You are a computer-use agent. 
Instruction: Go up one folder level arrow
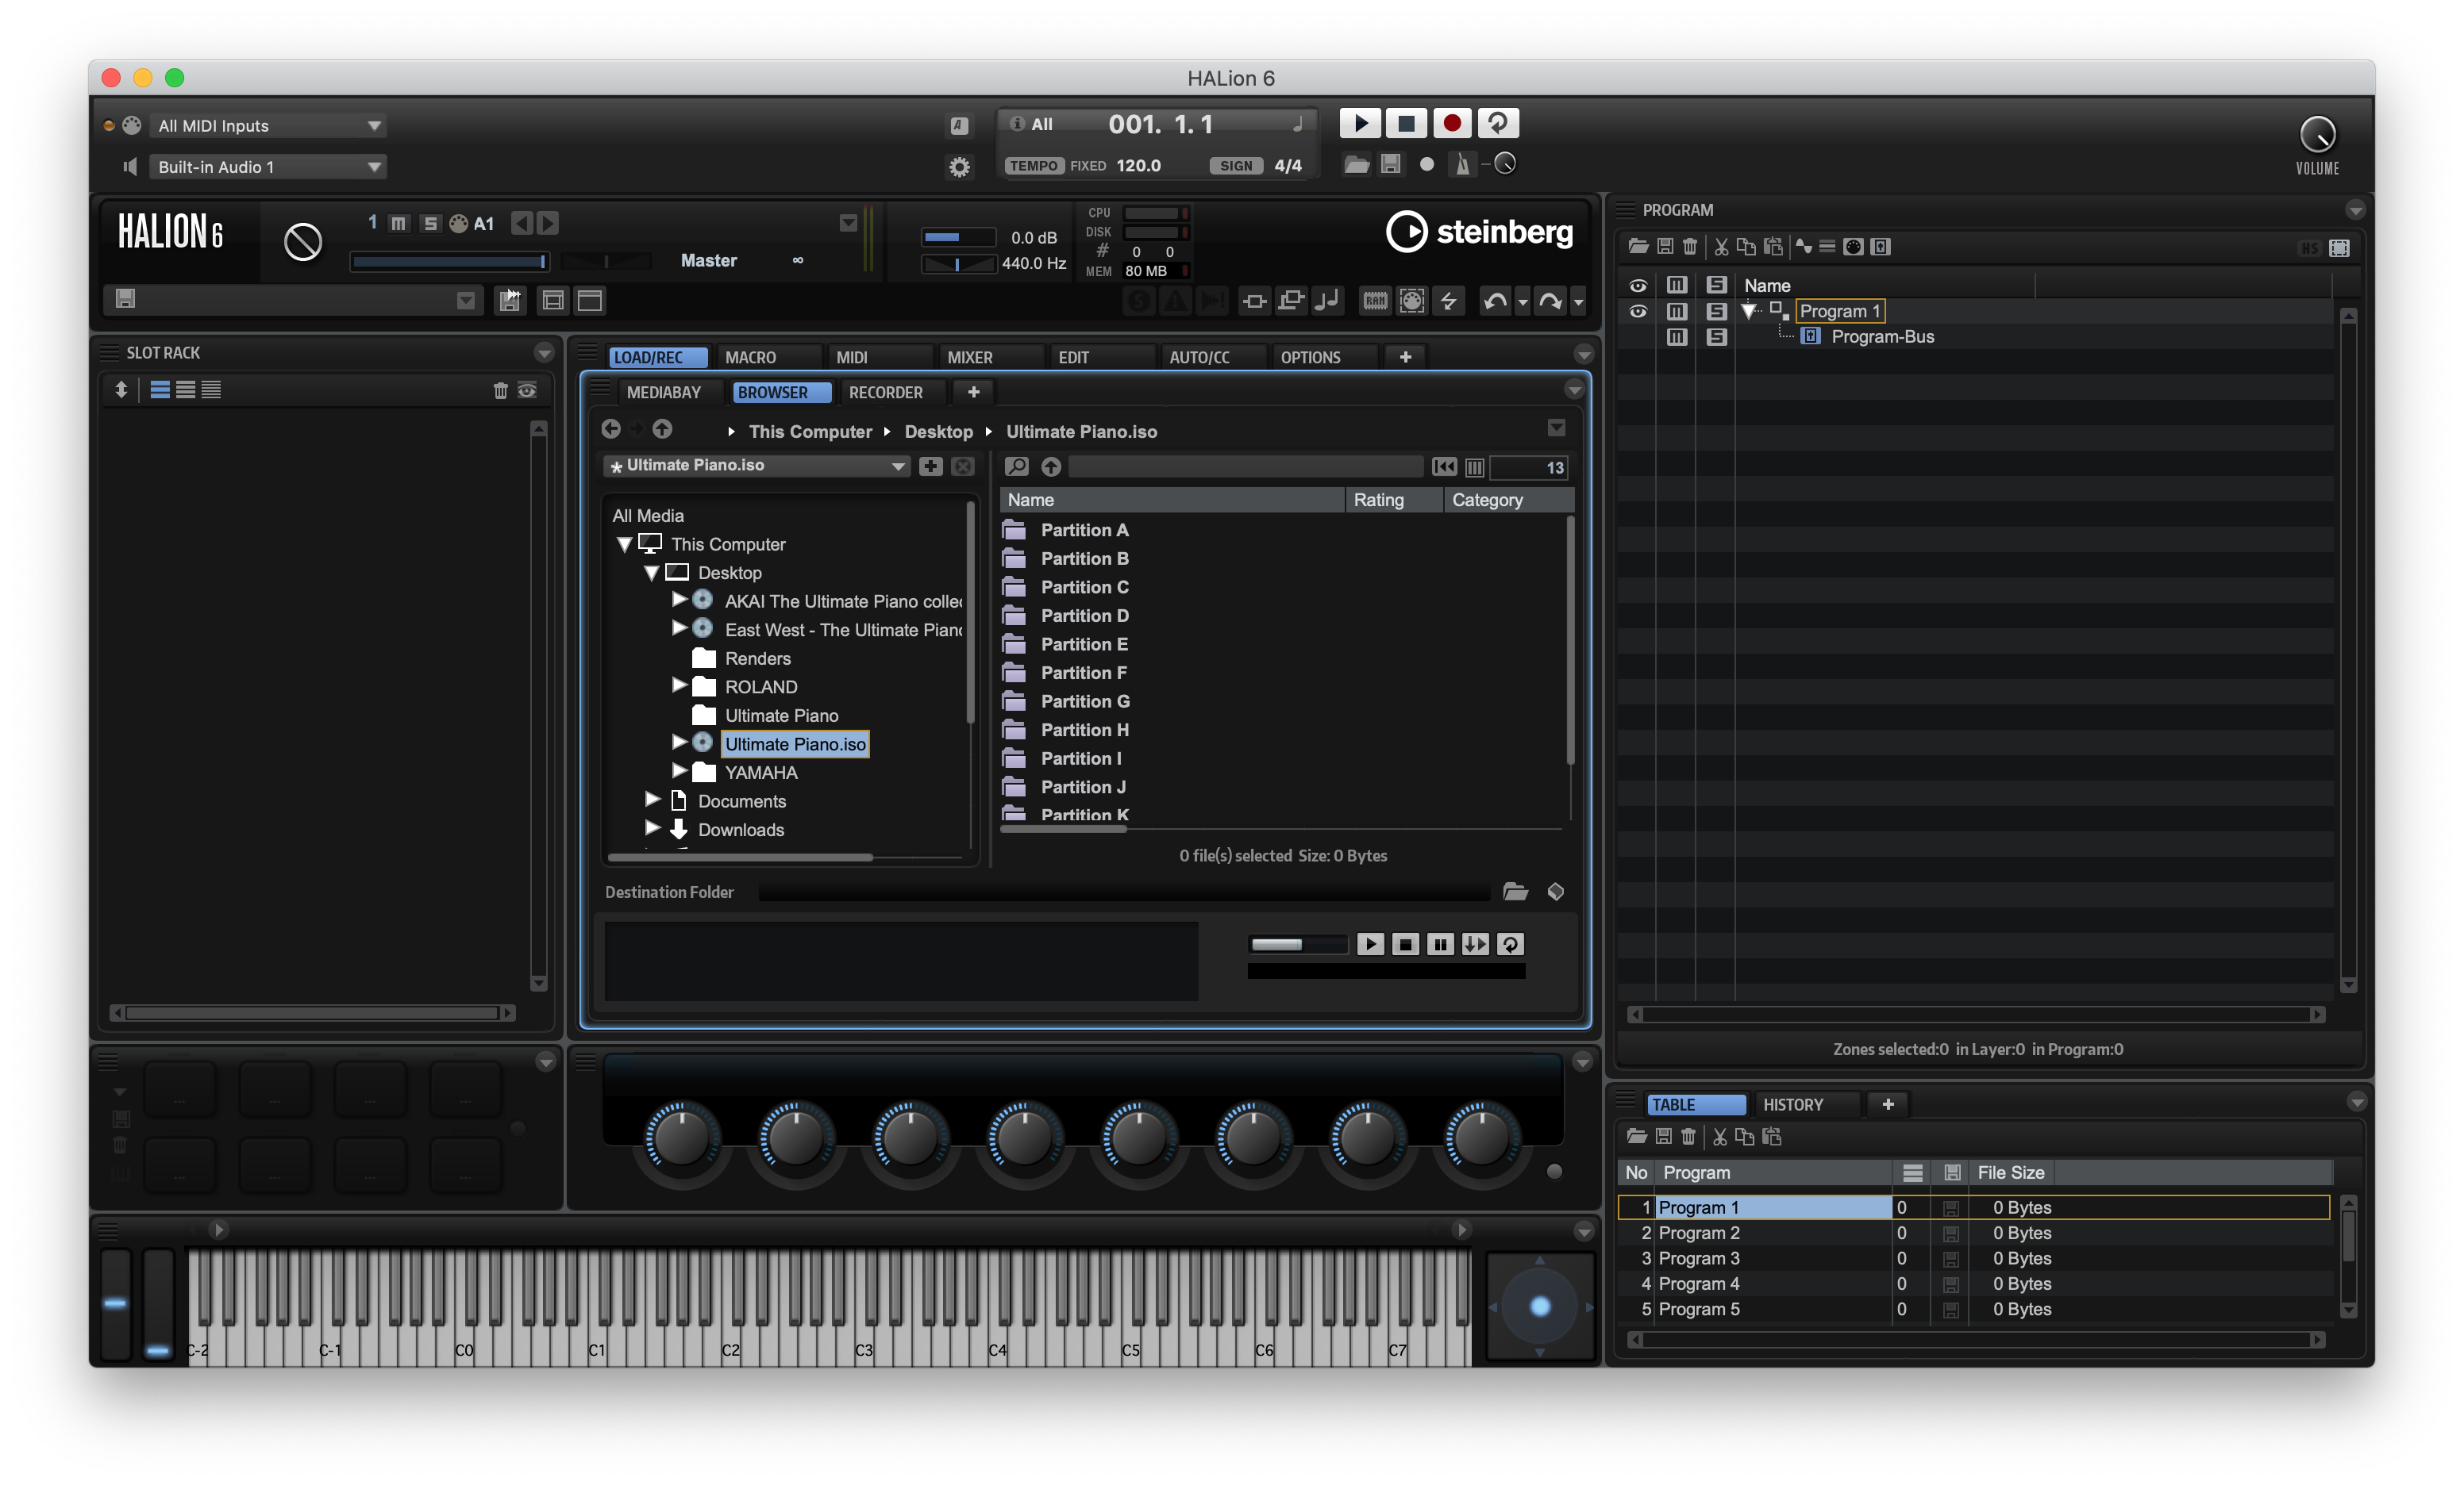coord(662,428)
